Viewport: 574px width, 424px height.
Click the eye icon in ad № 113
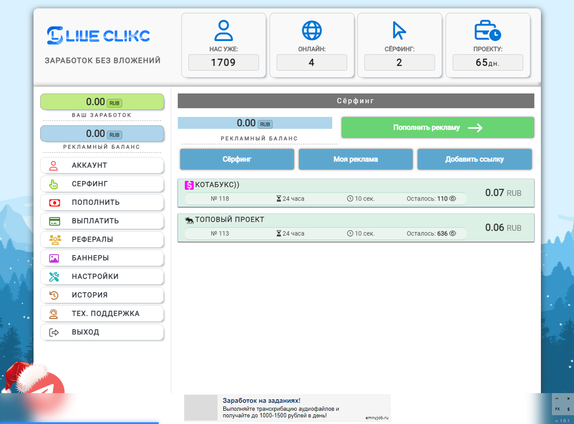(452, 233)
